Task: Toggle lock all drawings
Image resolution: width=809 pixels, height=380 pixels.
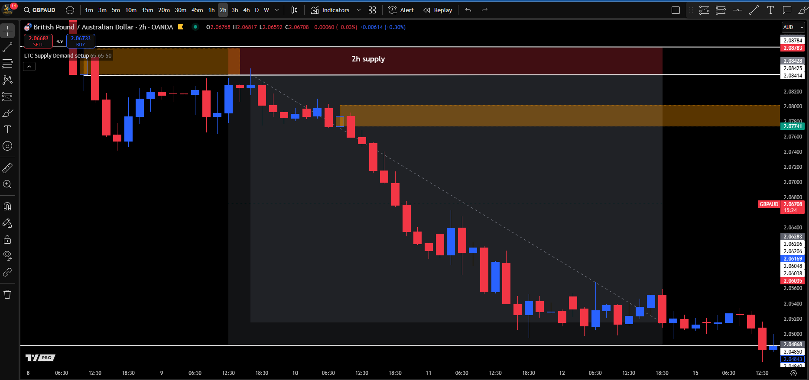Action: tap(7, 239)
